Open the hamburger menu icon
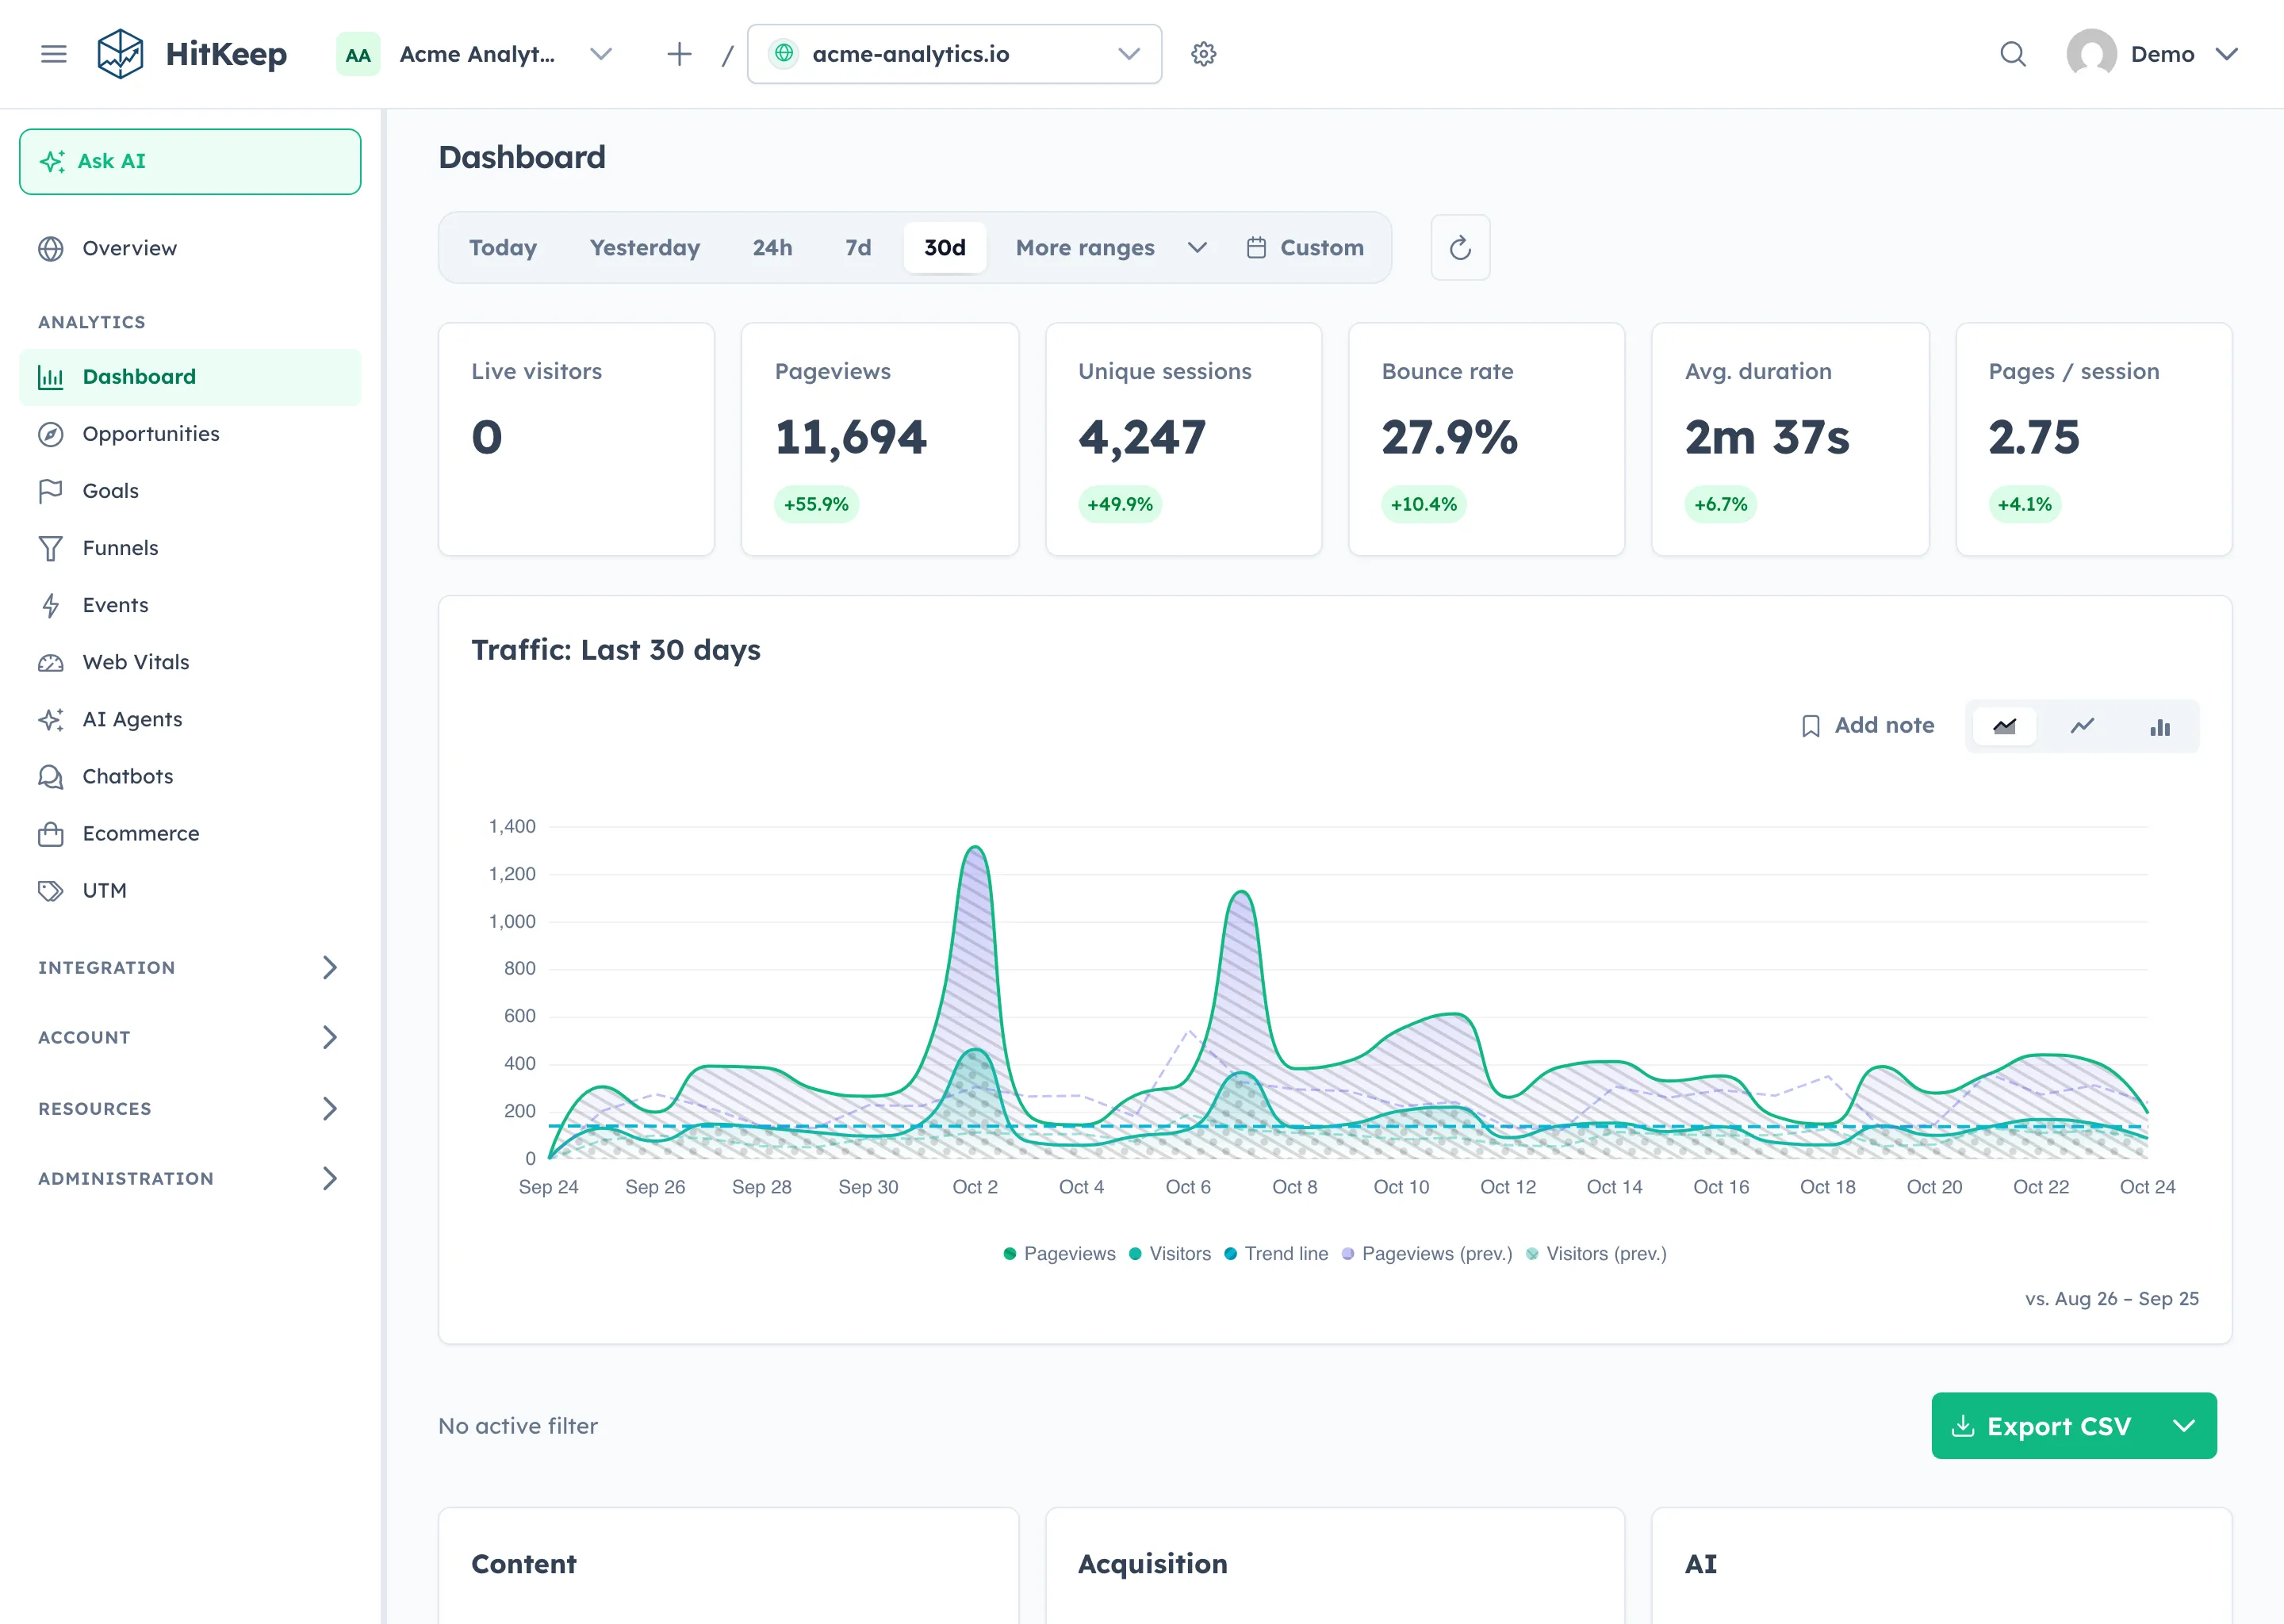The image size is (2284, 1624). (54, 54)
